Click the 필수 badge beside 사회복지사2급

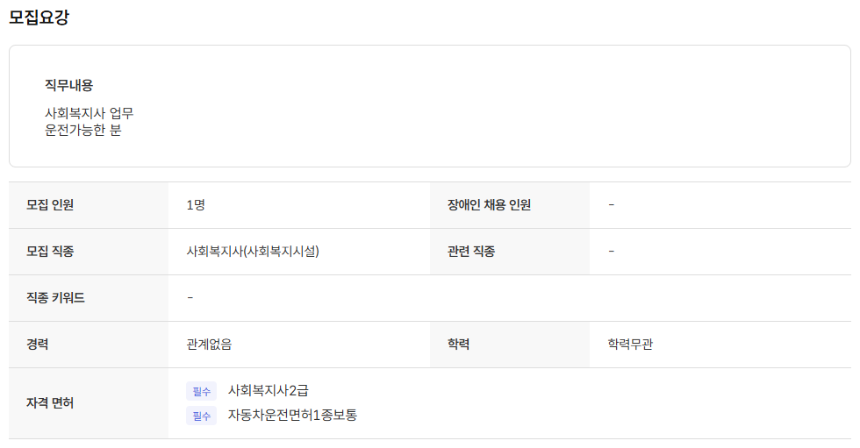(x=201, y=391)
